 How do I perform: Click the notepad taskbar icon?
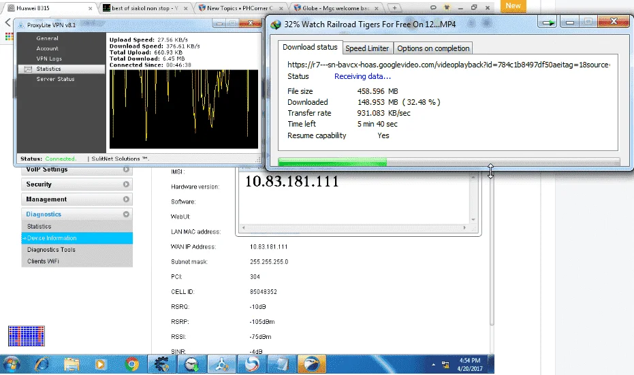pyautogui.click(x=282, y=365)
